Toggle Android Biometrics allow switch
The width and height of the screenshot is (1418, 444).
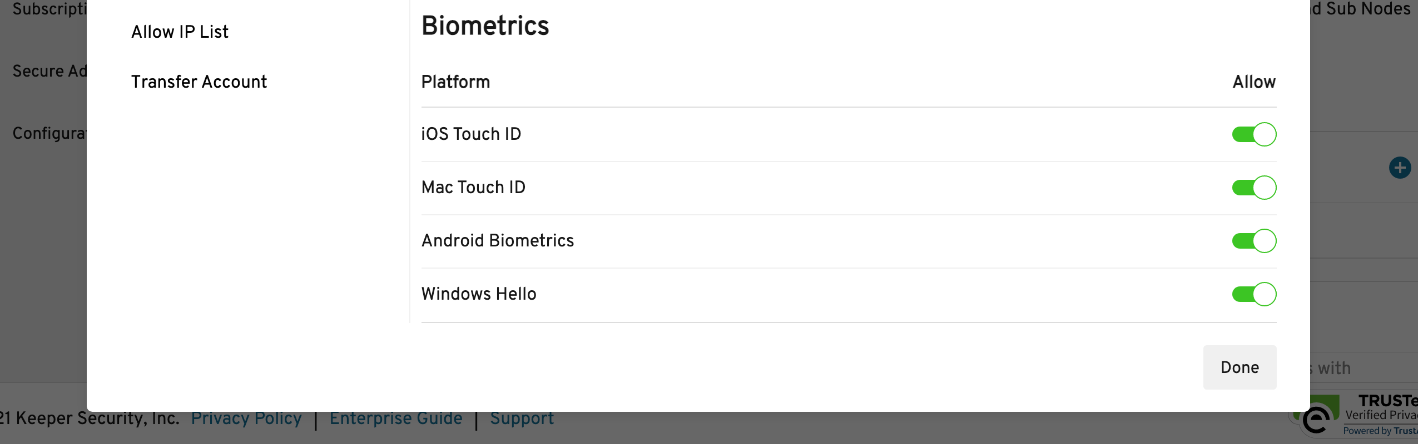[1253, 241]
